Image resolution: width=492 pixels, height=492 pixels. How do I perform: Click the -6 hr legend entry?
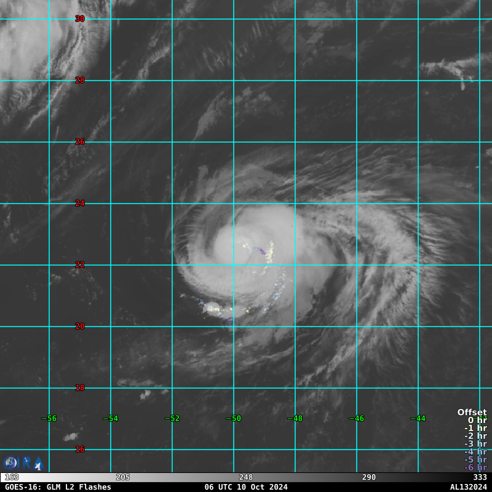pos(475,467)
